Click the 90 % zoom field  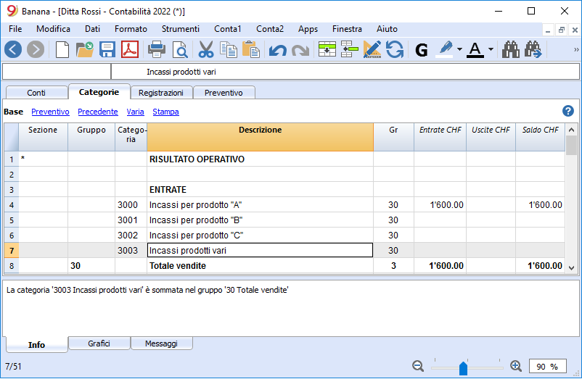[547, 367]
